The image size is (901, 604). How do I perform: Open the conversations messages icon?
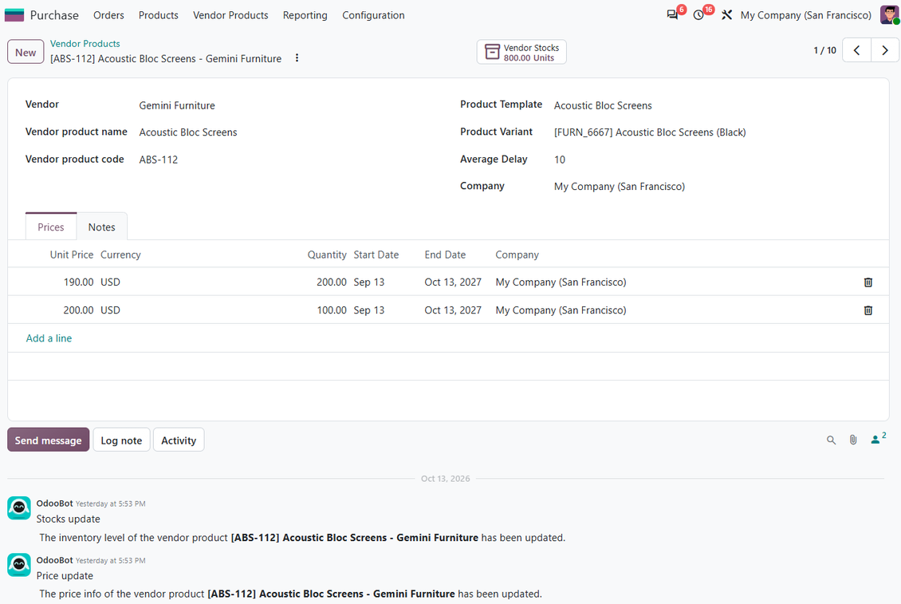[x=671, y=15]
